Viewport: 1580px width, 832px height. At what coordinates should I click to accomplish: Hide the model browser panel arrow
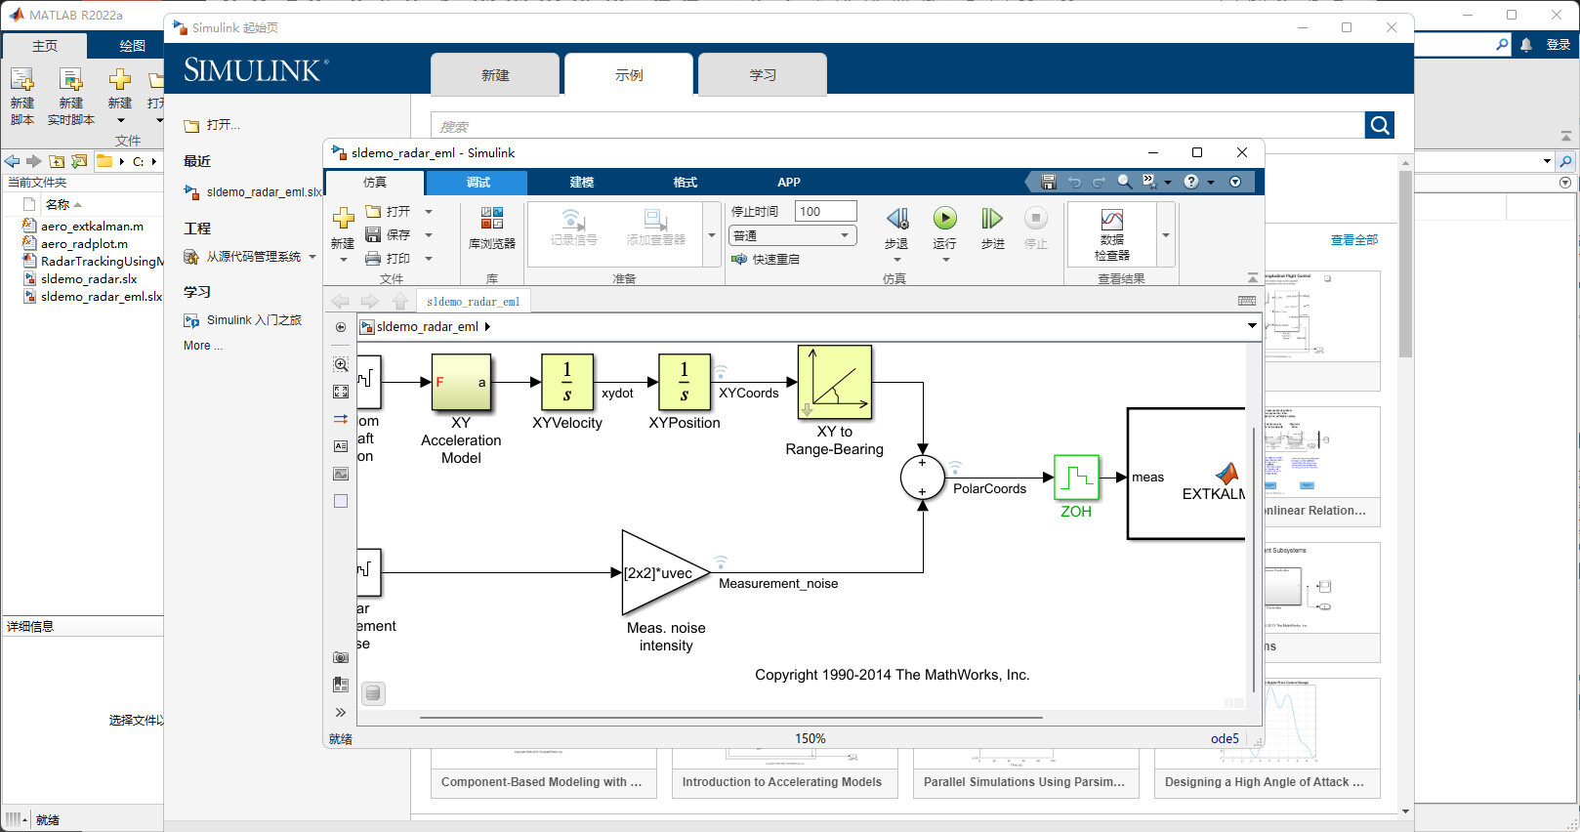341,327
